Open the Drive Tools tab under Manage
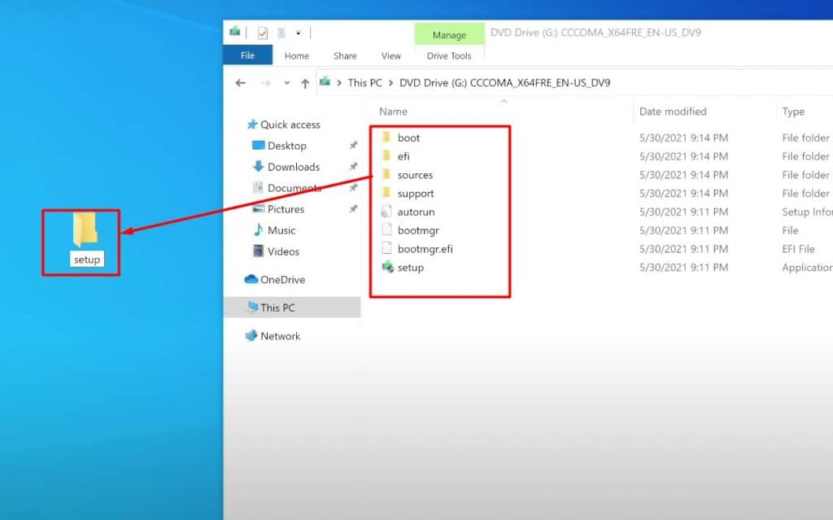Viewport: 833px width, 520px height. tap(449, 55)
